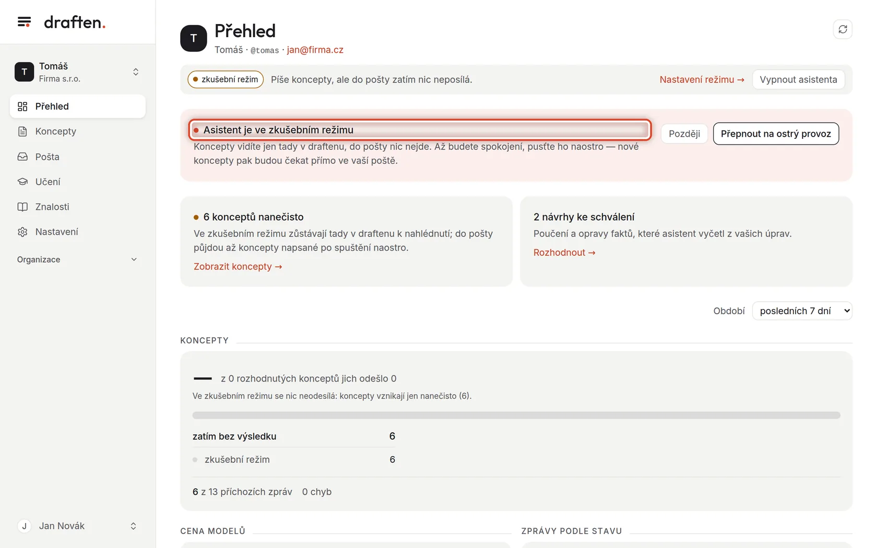Click the hamburger menu icon beside draften logo

click(24, 22)
